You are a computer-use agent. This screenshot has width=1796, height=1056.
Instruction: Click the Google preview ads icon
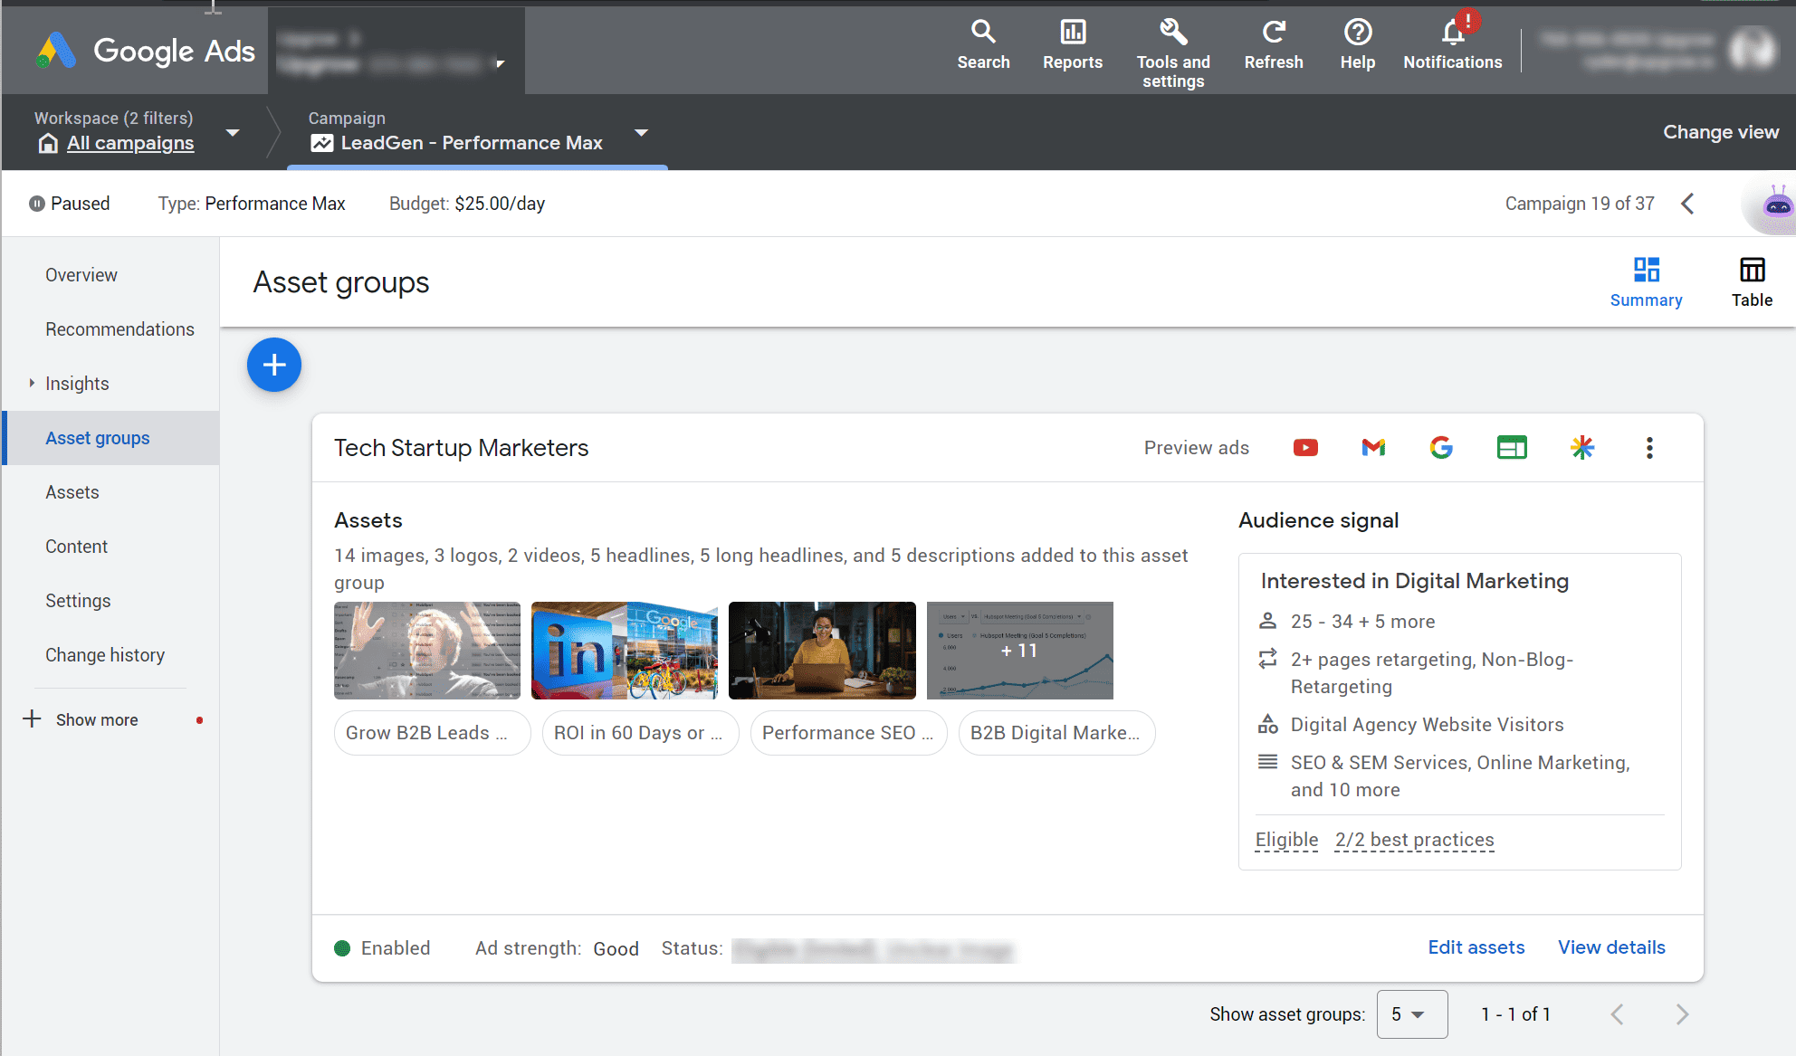click(x=1440, y=446)
